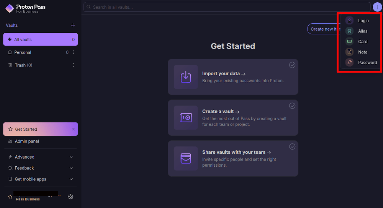
Task: Open Share vaults with your team card
Action: (233, 158)
